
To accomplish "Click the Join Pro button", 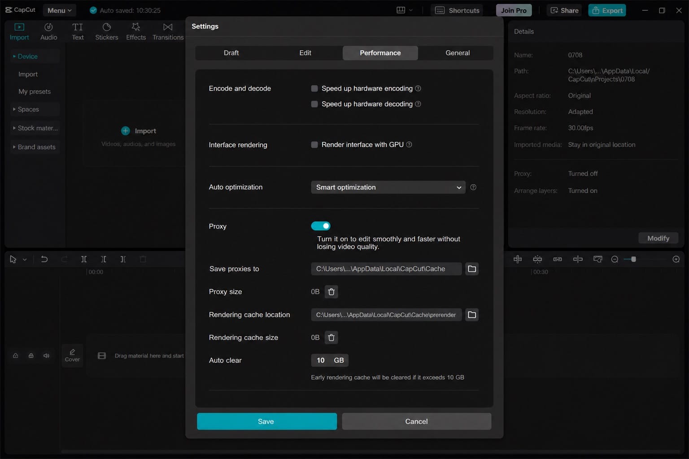I will tap(514, 10).
